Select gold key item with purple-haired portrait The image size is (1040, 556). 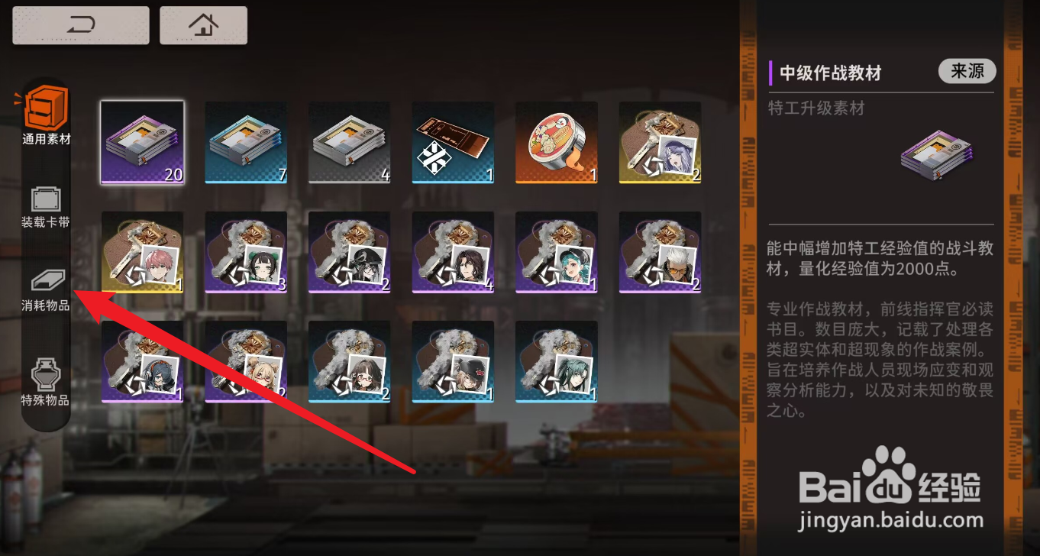(x=660, y=143)
